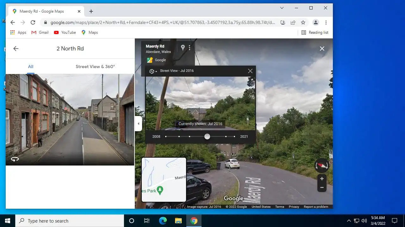This screenshot has width=405, height=227.
Task: Launch Microsoft Edge from the taskbar
Action: coord(163,221)
